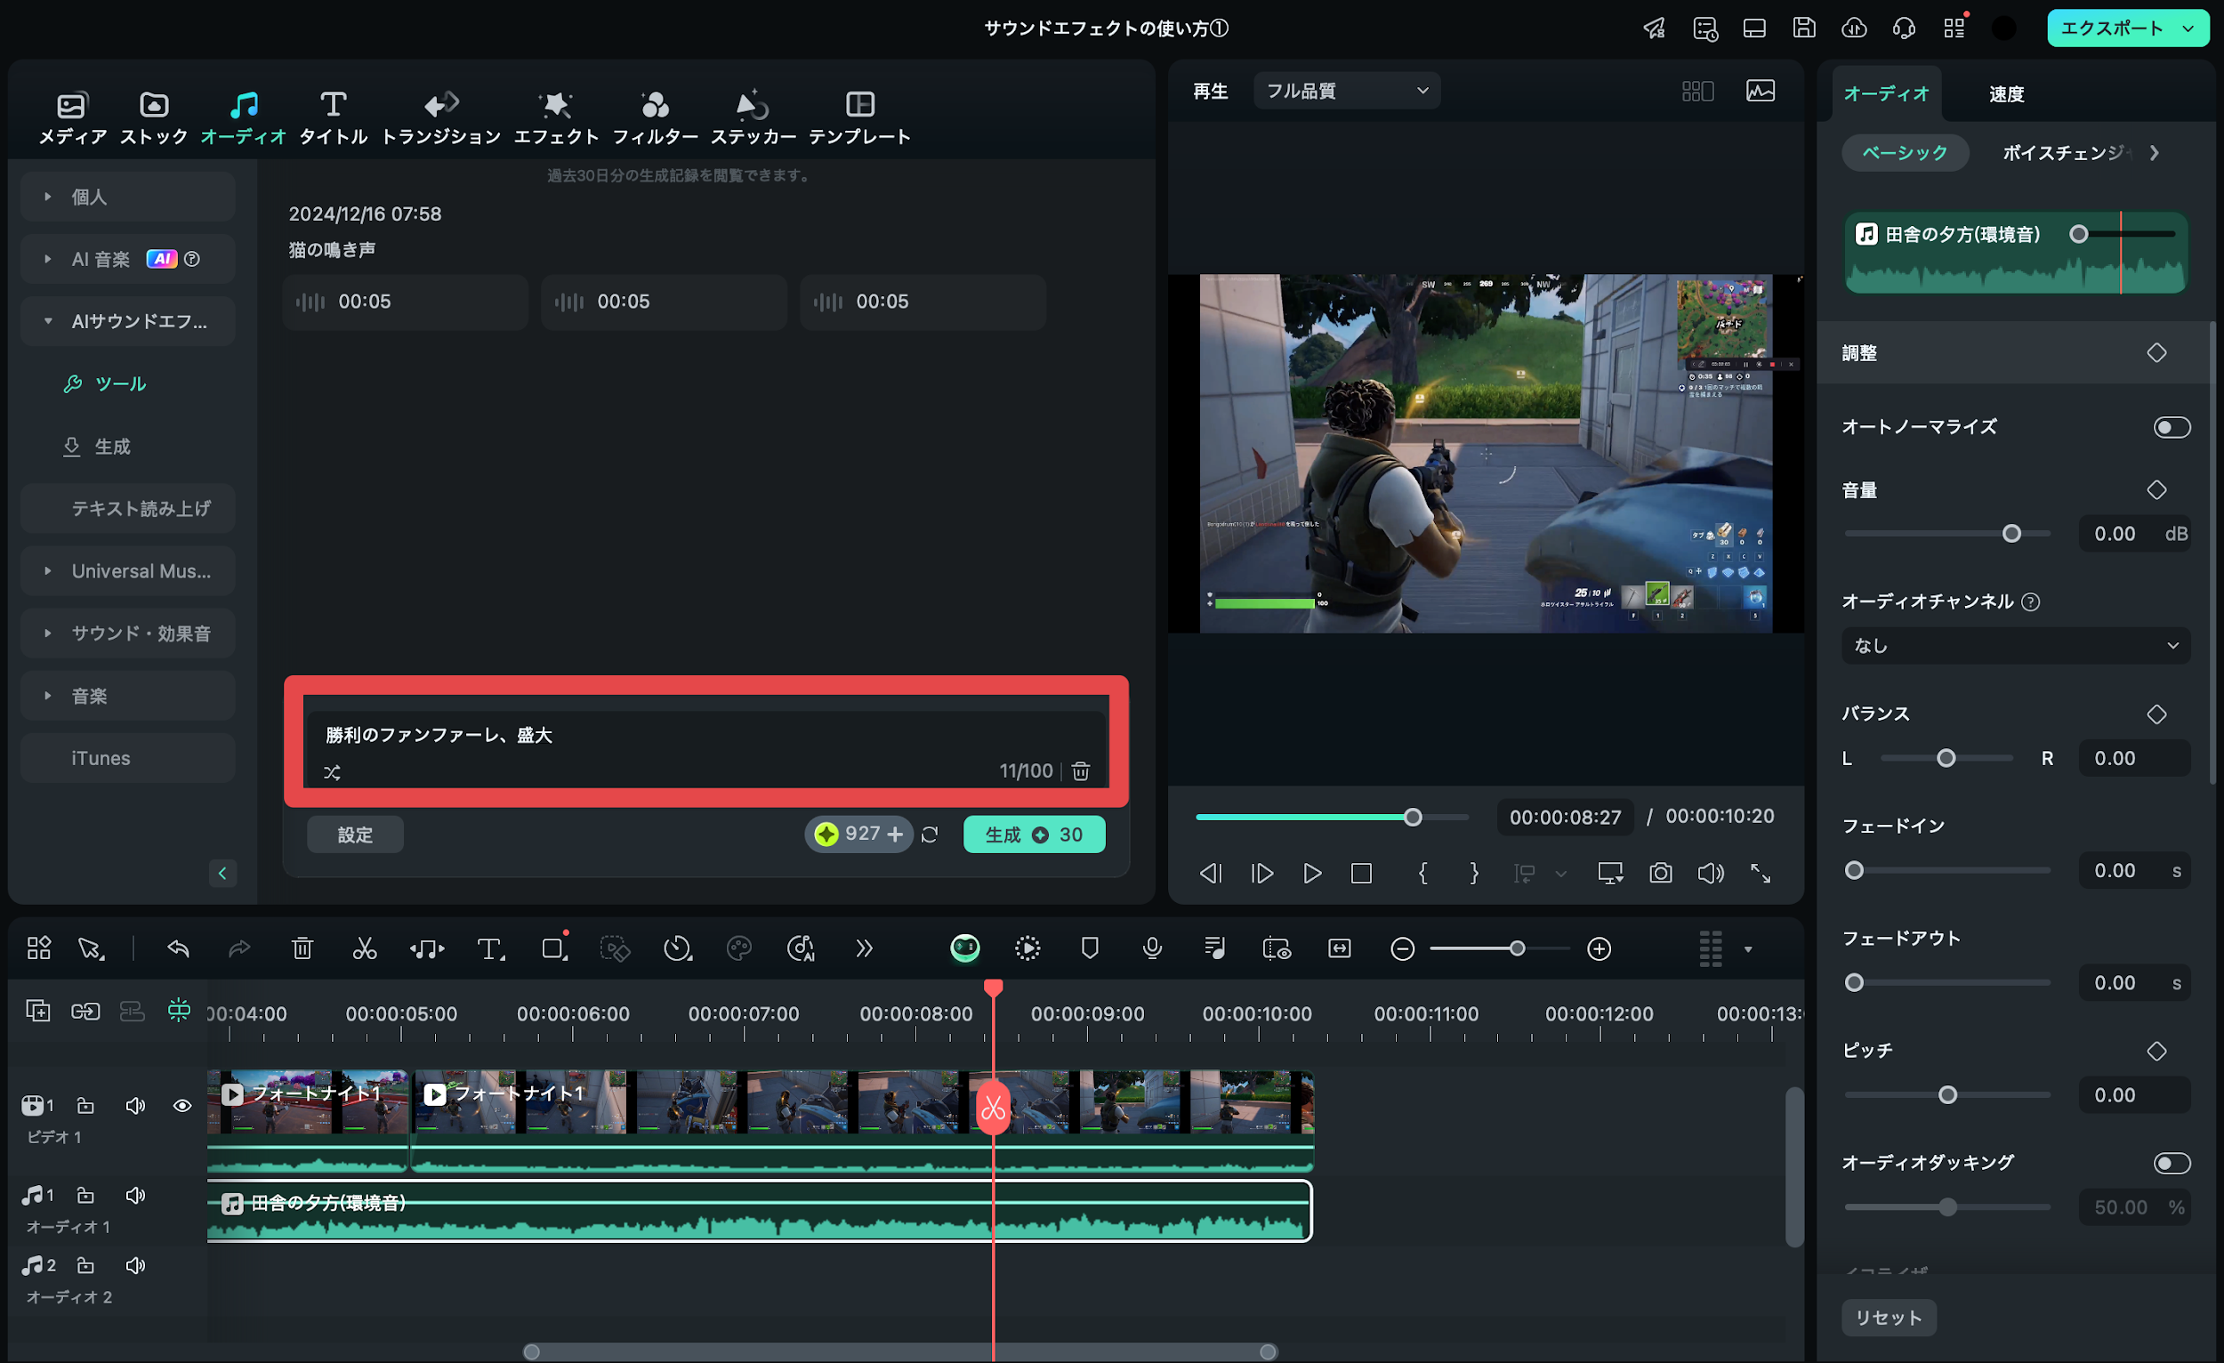Viewport: 2224px width, 1363px height.
Task: Open preview volume speaker icon
Action: click(1710, 873)
